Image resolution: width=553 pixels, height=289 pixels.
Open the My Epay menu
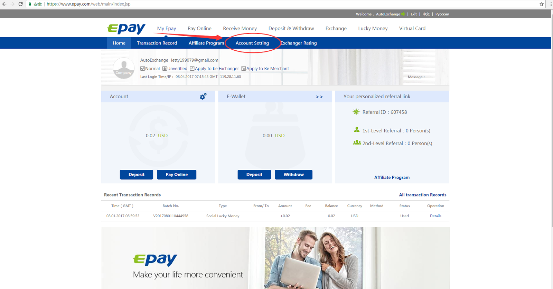(167, 28)
